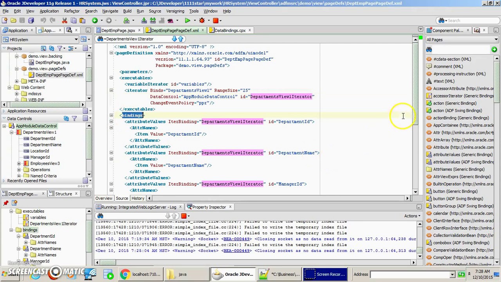
Task: Click the blue up arrow previous-match icon
Action: pyautogui.click(x=180, y=39)
